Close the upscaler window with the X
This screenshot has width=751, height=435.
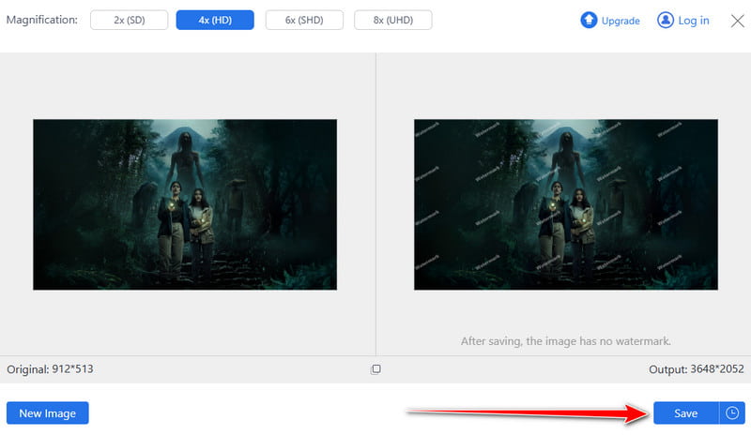tap(737, 20)
